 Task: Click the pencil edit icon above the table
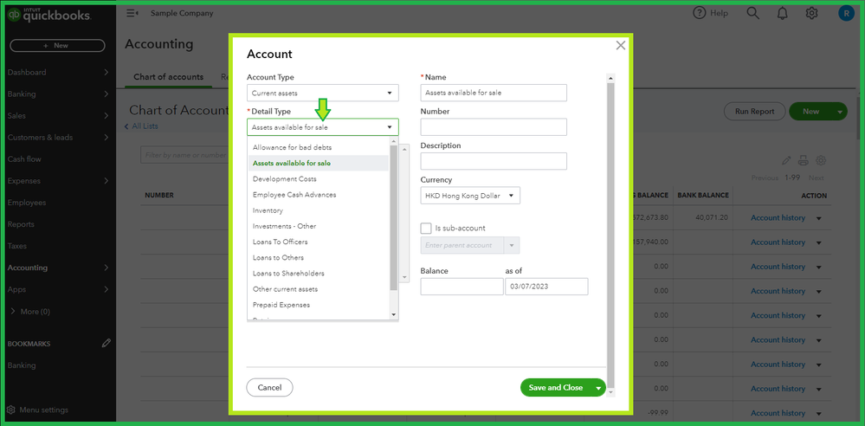tap(787, 160)
